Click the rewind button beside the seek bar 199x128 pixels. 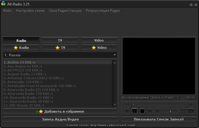coord(127,105)
